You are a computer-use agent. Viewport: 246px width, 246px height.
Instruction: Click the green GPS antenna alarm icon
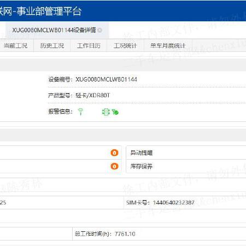pos(80,112)
